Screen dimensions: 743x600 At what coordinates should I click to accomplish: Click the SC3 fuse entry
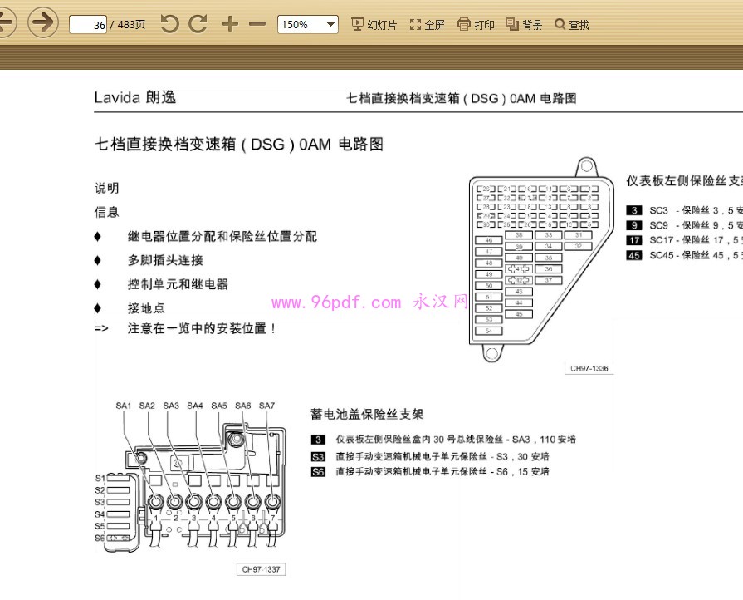685,210
